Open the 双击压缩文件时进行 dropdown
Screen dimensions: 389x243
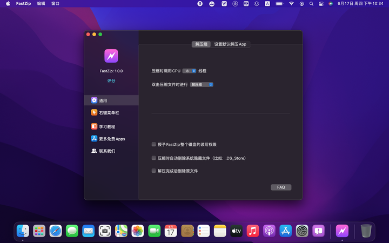click(202, 85)
